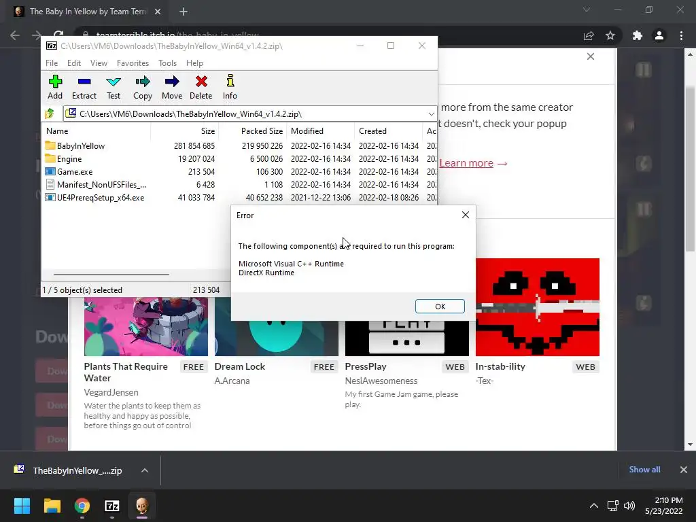Open the Chrome extensions puzzle icon
Screen dimensions: 696x522
click(x=638, y=35)
